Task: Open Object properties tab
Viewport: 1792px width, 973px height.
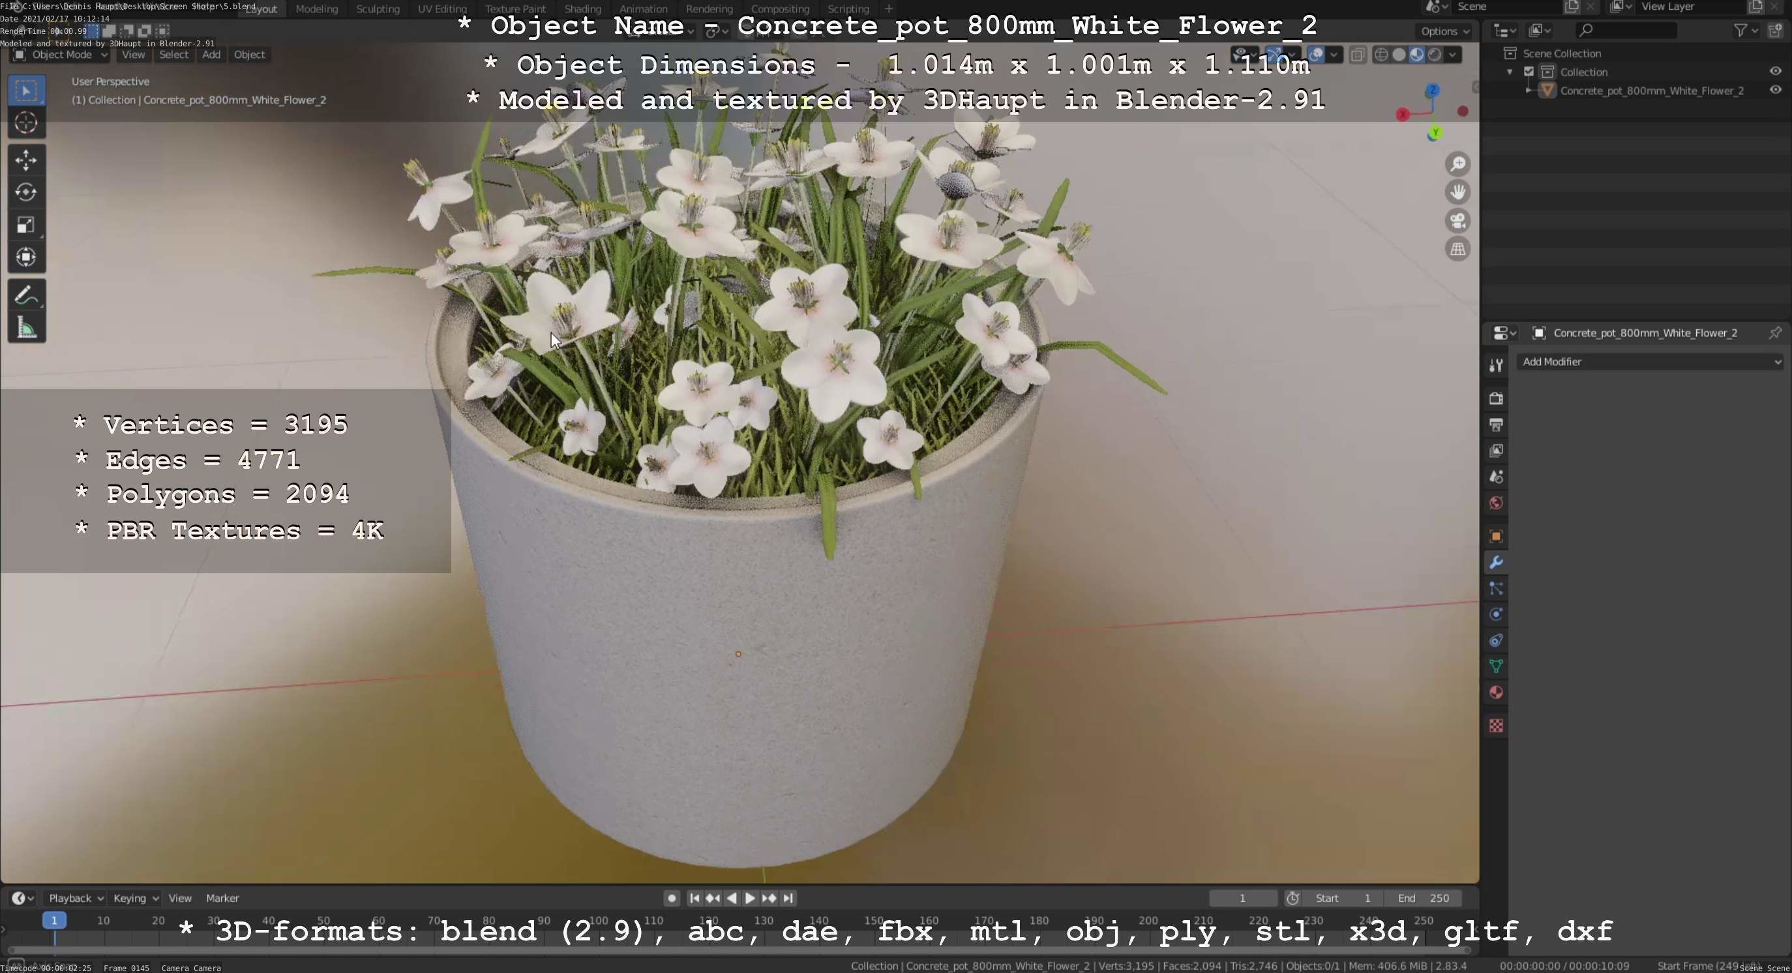Action: click(x=1496, y=536)
